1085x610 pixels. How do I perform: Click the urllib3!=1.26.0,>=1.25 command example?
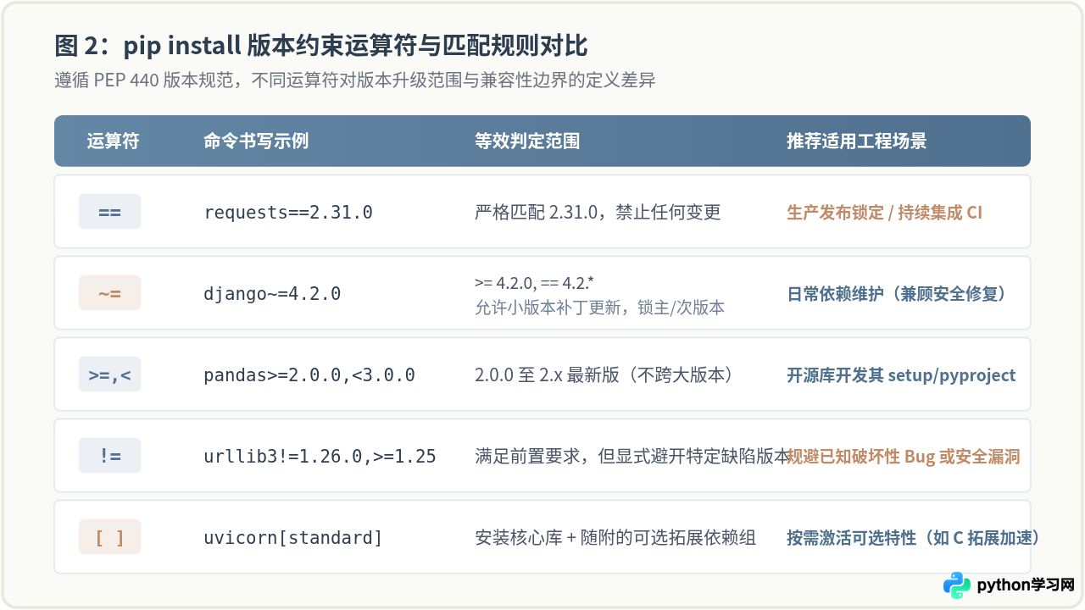click(x=320, y=457)
